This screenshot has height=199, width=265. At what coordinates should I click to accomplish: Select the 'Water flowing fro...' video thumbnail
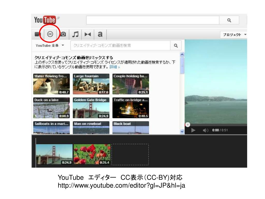coord(51,84)
